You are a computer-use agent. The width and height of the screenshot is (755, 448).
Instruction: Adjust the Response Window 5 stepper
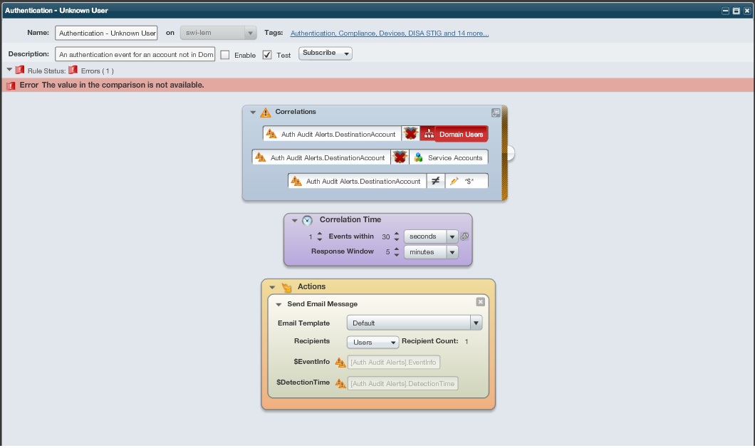point(397,252)
